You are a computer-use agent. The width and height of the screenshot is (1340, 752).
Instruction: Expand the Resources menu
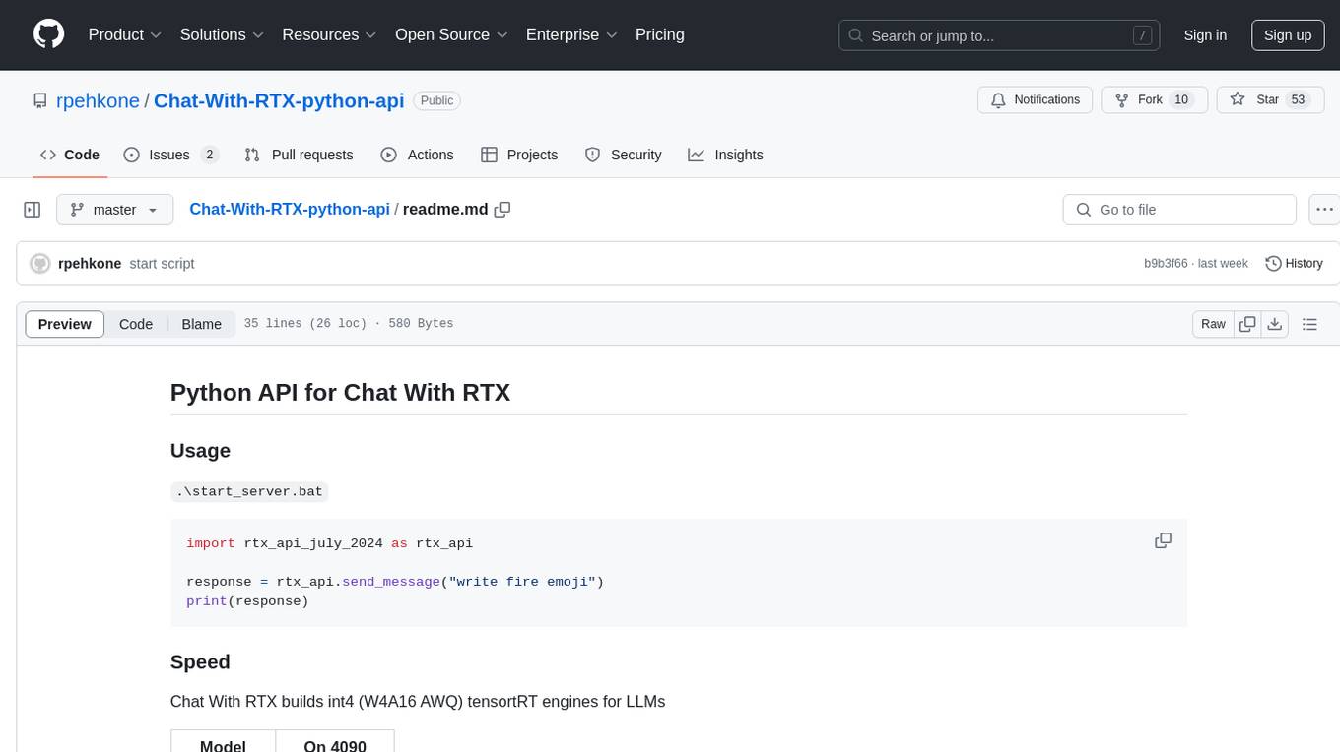(x=329, y=34)
